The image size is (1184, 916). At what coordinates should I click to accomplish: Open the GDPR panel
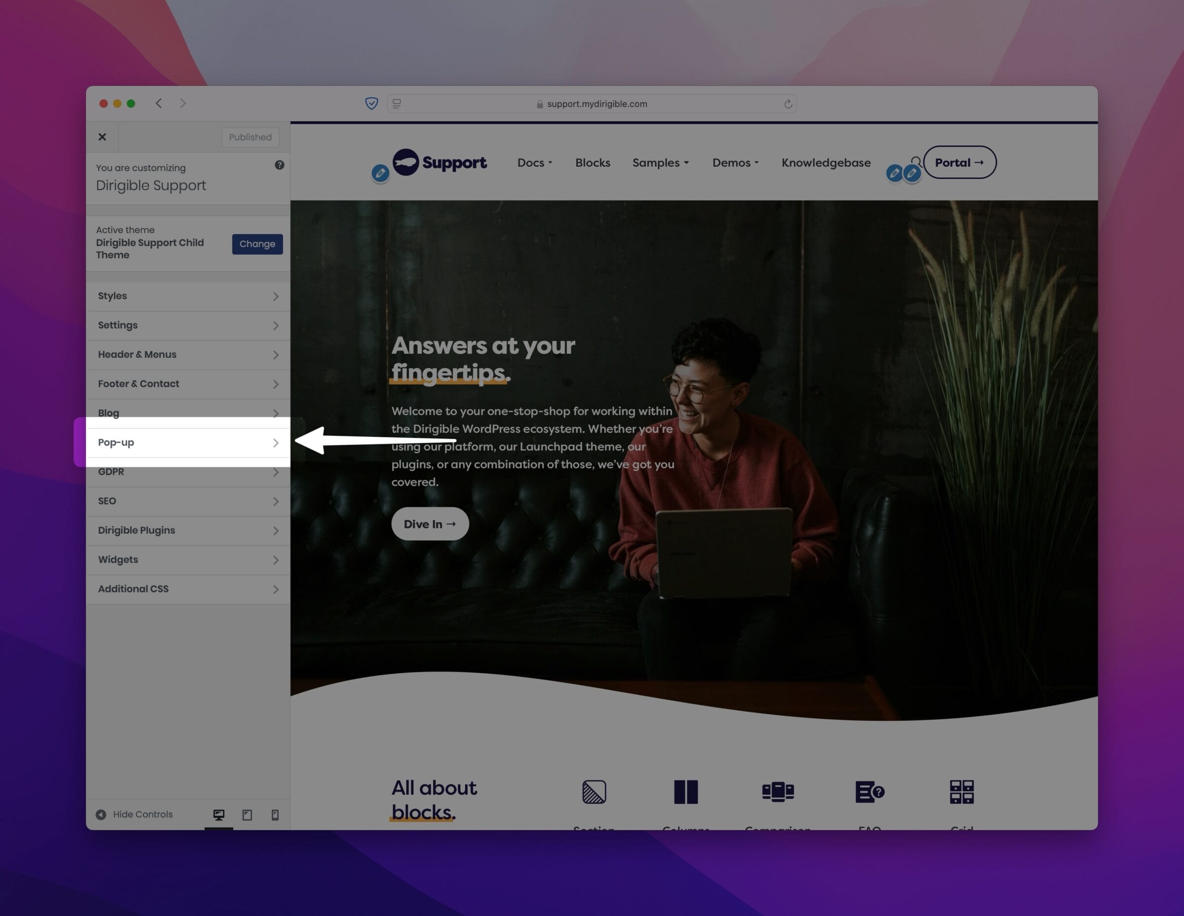[x=187, y=472]
